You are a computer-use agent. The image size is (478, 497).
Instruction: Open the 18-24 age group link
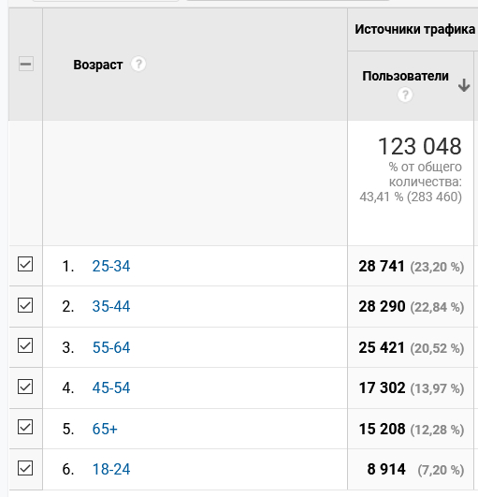111,469
